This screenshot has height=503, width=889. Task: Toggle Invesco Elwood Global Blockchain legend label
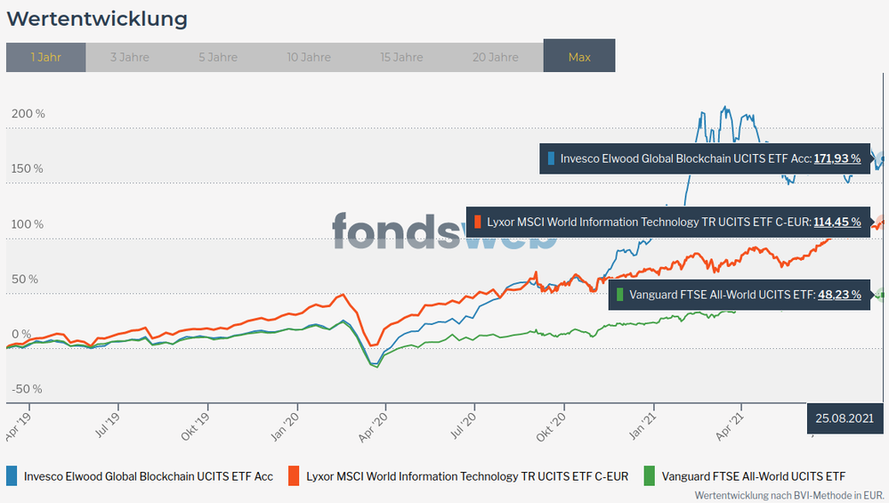(x=149, y=476)
